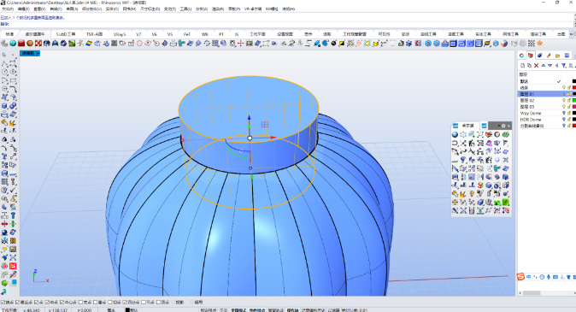The image size is (576, 312).
Task: Click the 正交 ortho status bar button
Action: click(x=223, y=310)
